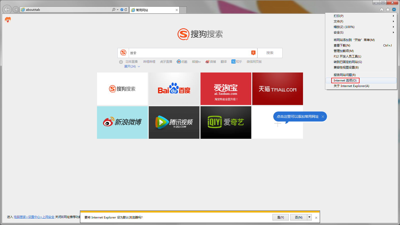
Task: Open the Sogou Search tile
Action: coord(122,89)
